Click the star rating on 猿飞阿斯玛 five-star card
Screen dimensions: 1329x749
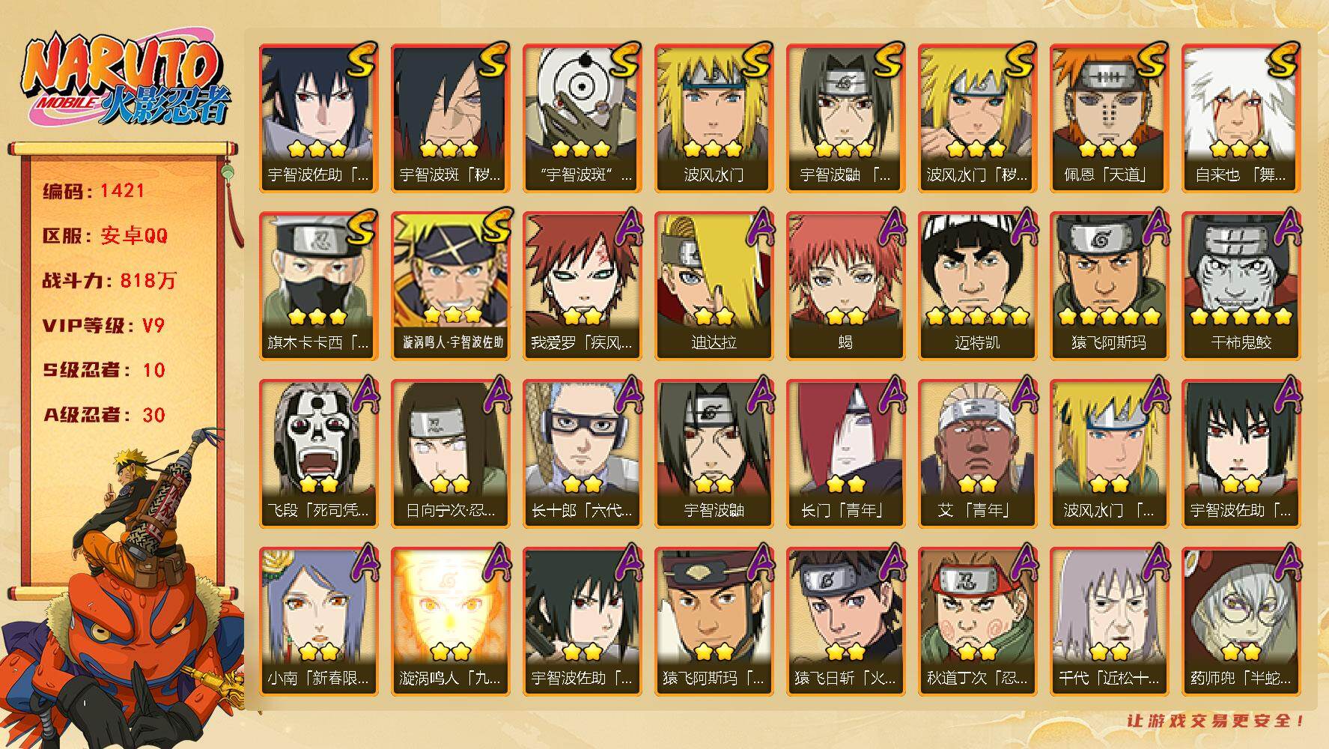(1109, 317)
